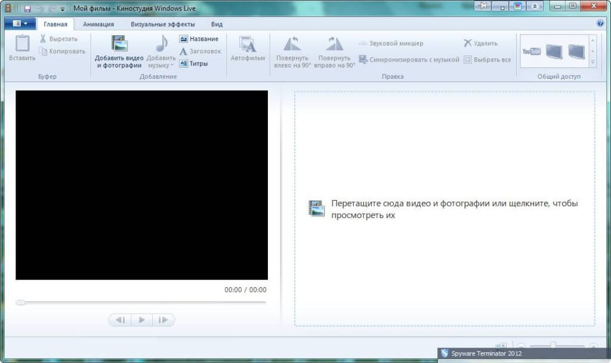Click the zoom time scale slider

554,346
